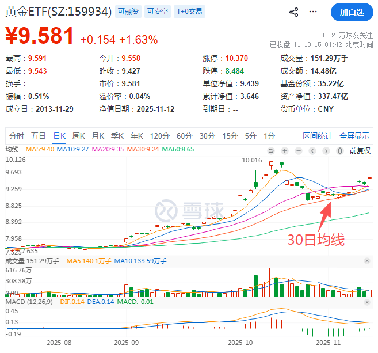Click the chart zoom in plus icon
The image size is (378, 353).
[x=285, y=151]
